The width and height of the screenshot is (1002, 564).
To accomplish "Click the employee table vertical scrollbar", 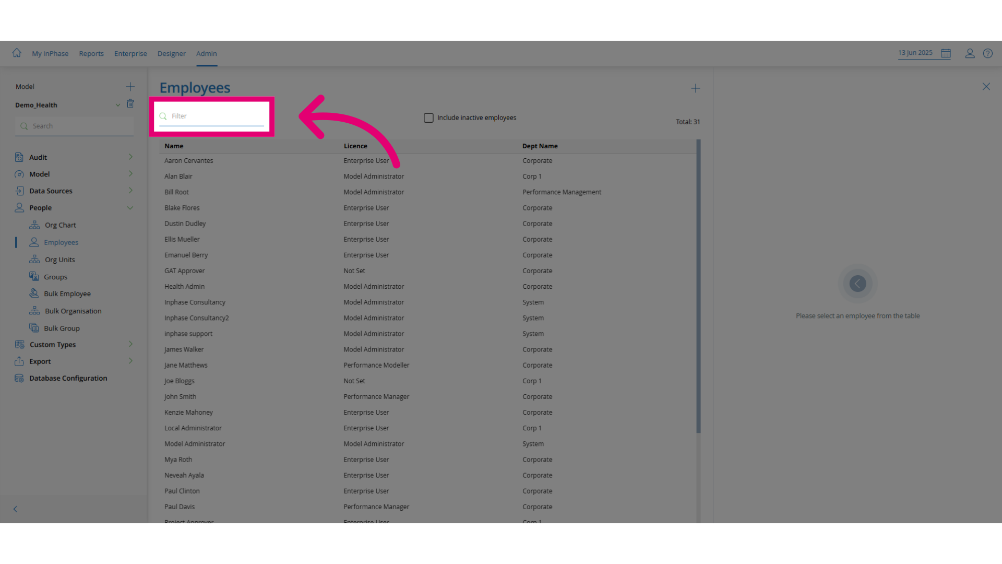I will [x=698, y=286].
